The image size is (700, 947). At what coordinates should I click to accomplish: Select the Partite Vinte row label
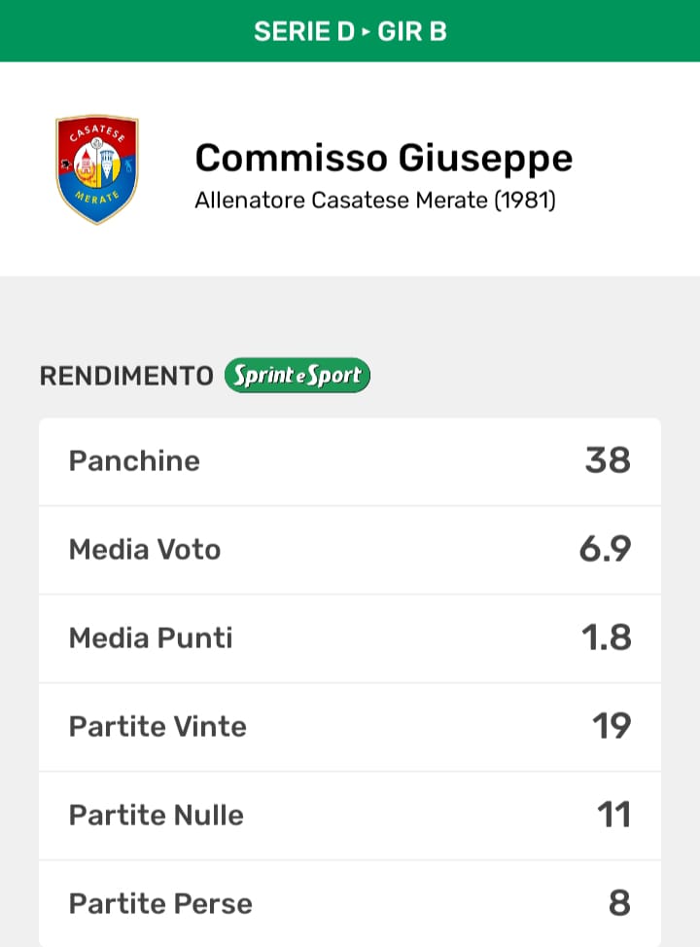click(157, 726)
